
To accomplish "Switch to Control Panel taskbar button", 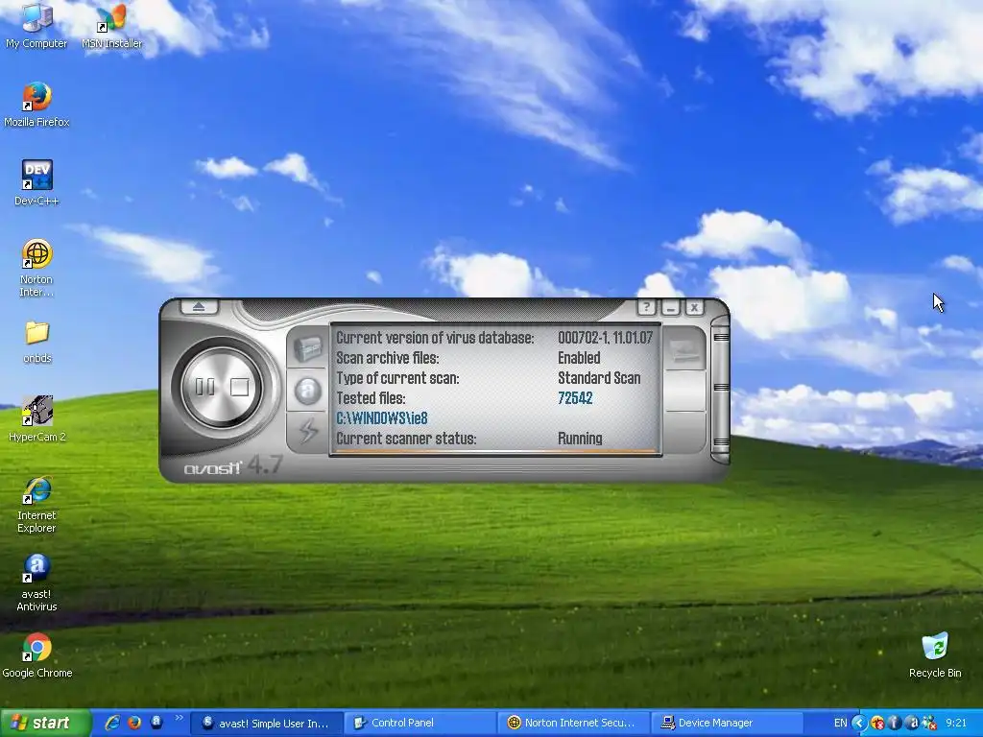I will (x=420, y=724).
